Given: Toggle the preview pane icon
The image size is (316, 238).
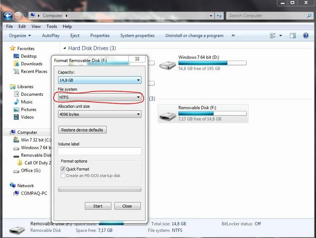Looking at the screenshot, I should pos(293,36).
